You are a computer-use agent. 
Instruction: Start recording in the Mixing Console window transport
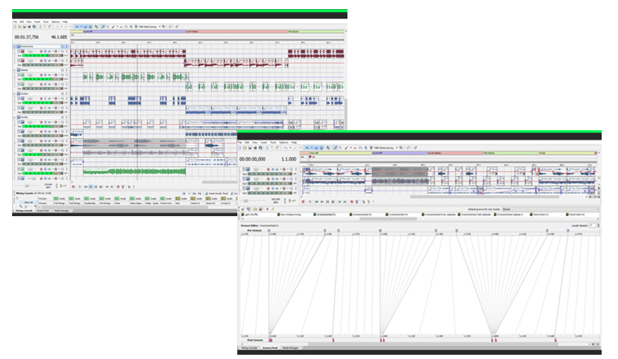click(x=73, y=187)
